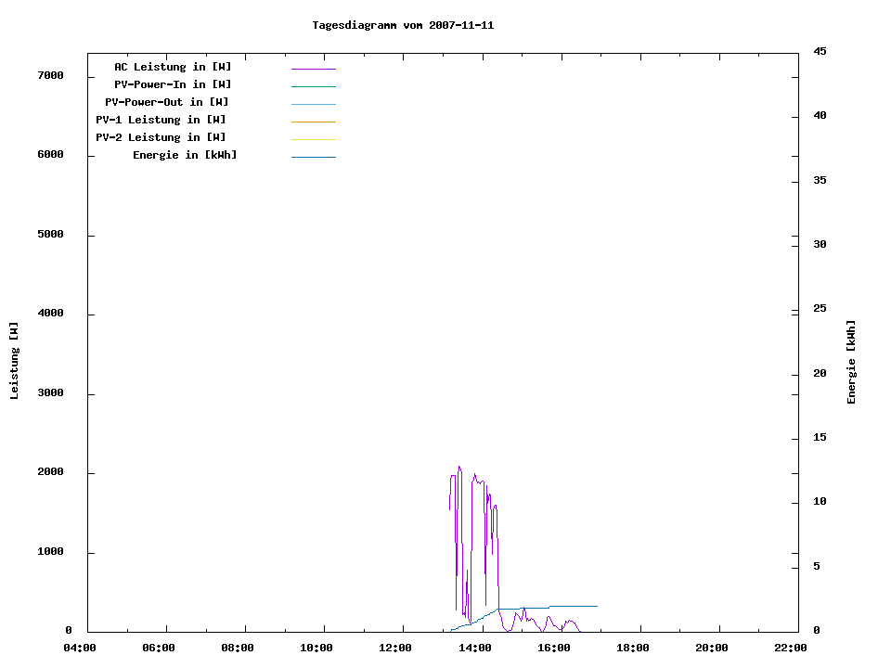Select the "14:00" time axis label

point(474,649)
